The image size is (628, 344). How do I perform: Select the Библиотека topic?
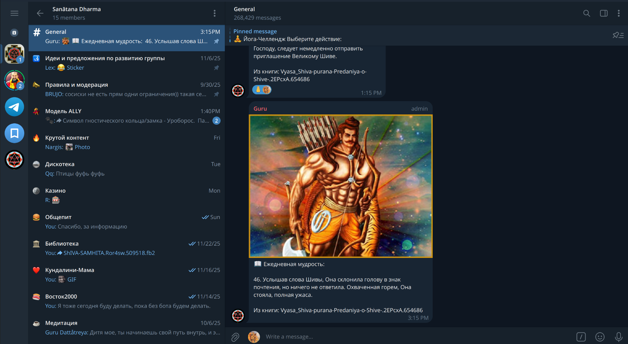point(127,248)
